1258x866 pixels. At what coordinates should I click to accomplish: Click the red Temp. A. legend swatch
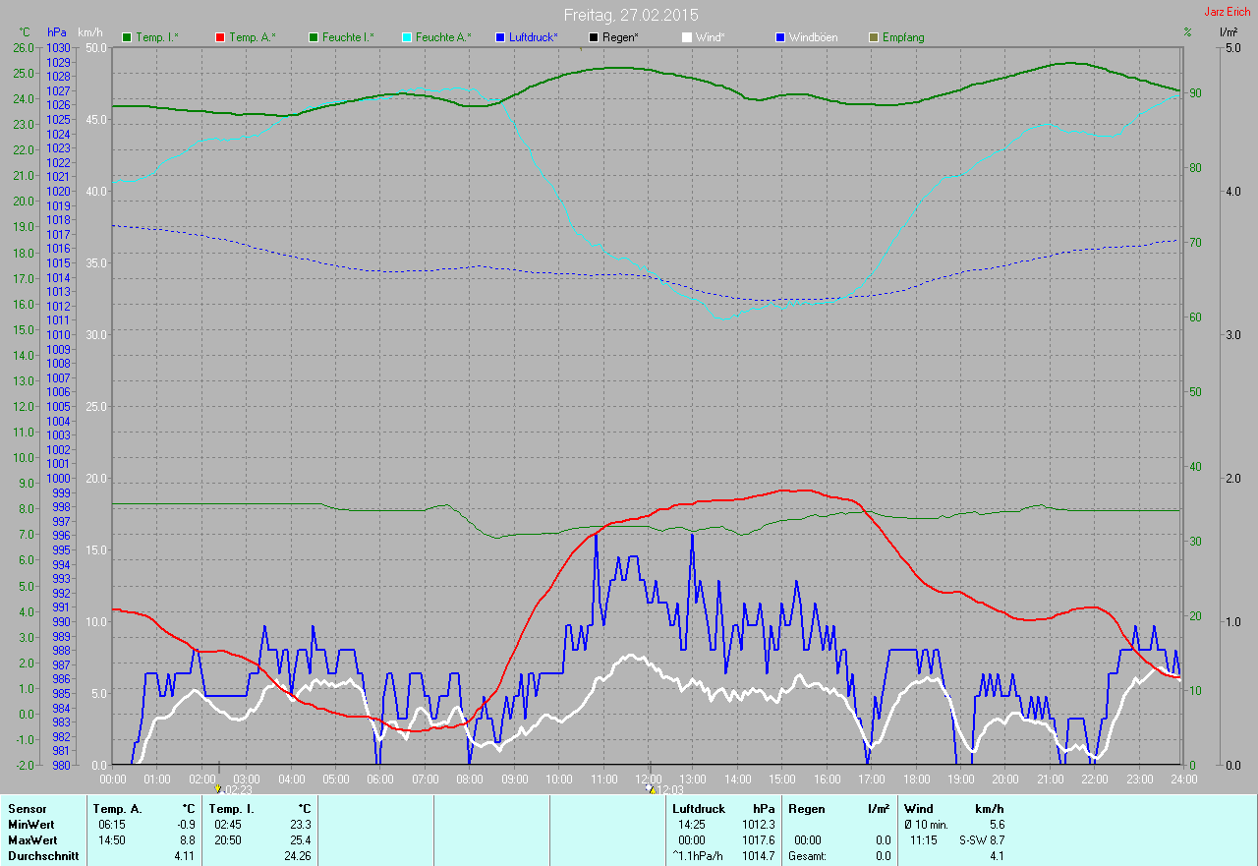click(x=220, y=37)
